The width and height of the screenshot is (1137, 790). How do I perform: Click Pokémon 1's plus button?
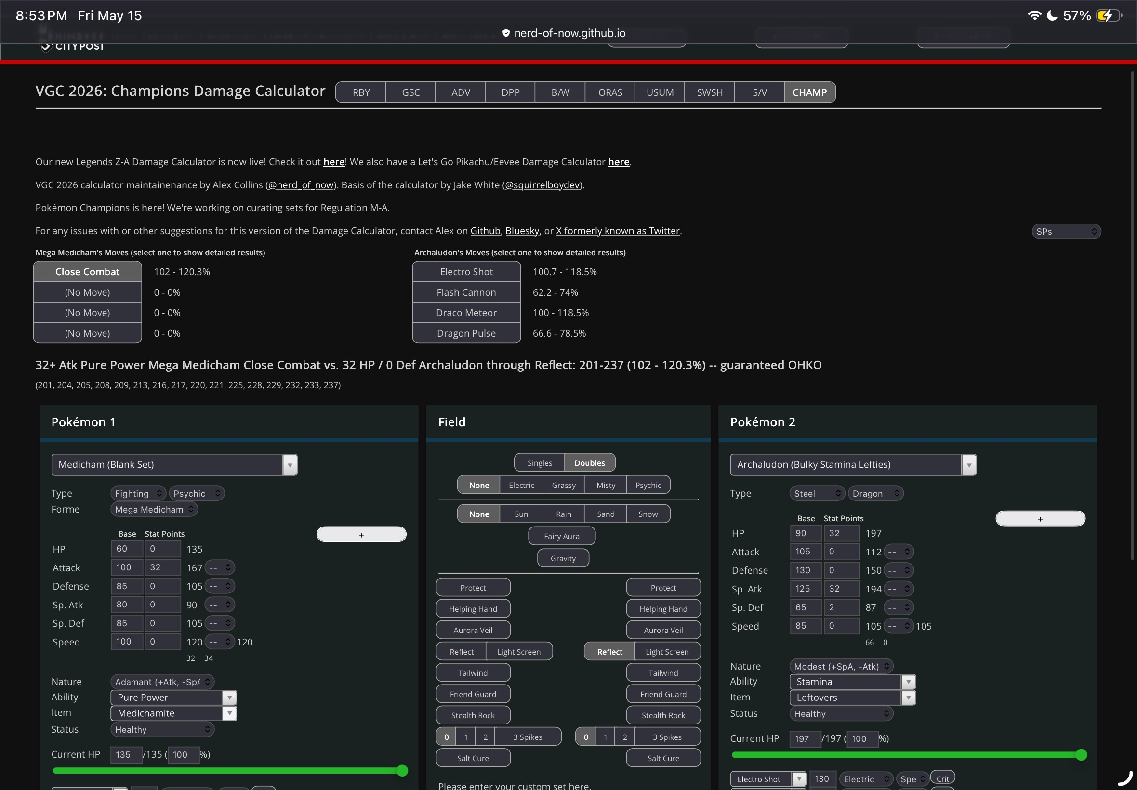361,535
